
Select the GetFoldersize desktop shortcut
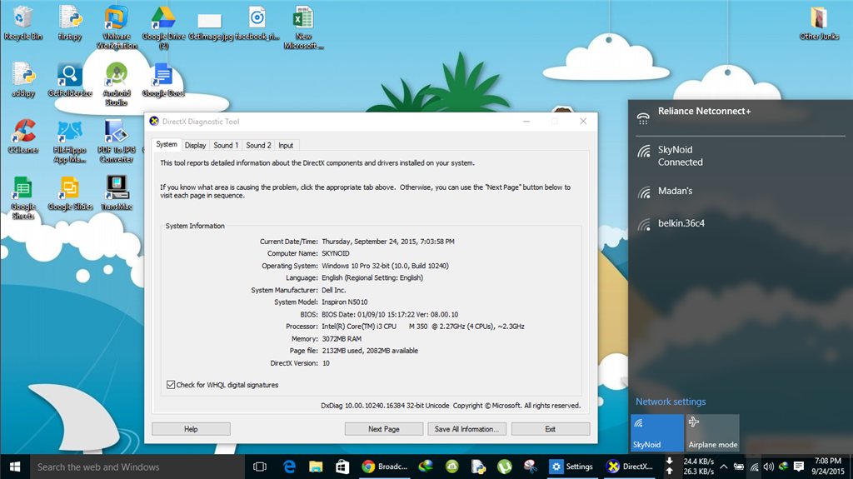pyautogui.click(x=70, y=80)
